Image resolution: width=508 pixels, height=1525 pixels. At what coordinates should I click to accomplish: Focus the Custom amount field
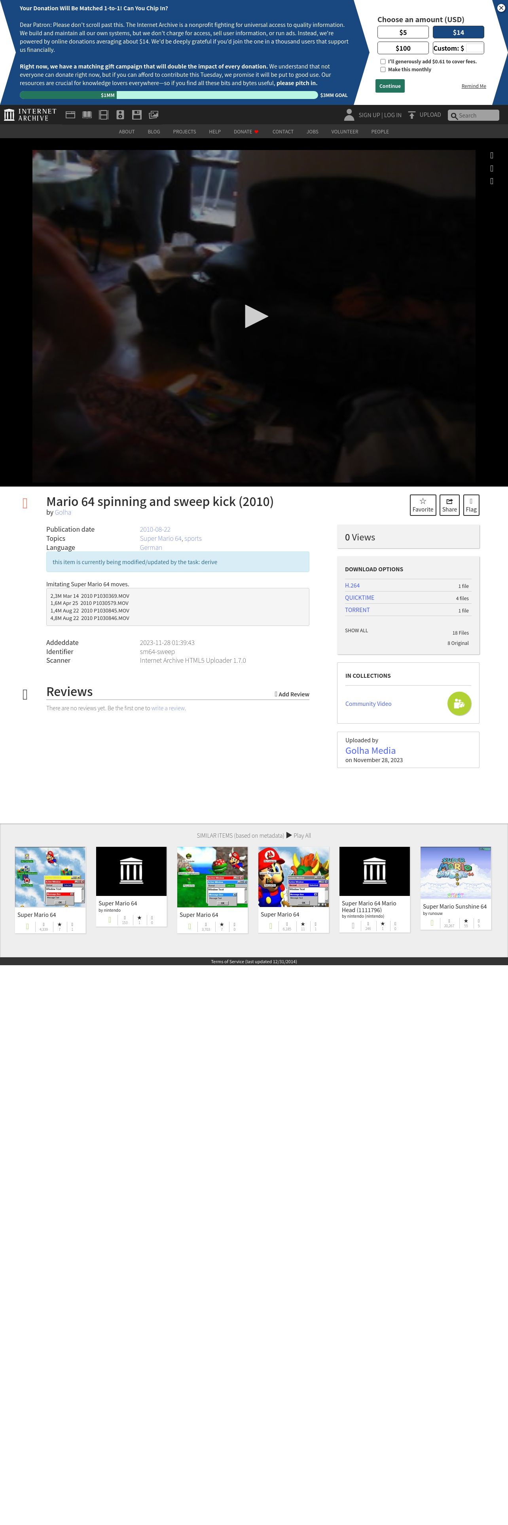pyautogui.click(x=474, y=48)
